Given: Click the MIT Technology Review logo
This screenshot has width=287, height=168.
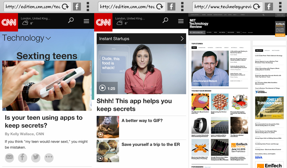Looking at the screenshot, I should [199, 24].
